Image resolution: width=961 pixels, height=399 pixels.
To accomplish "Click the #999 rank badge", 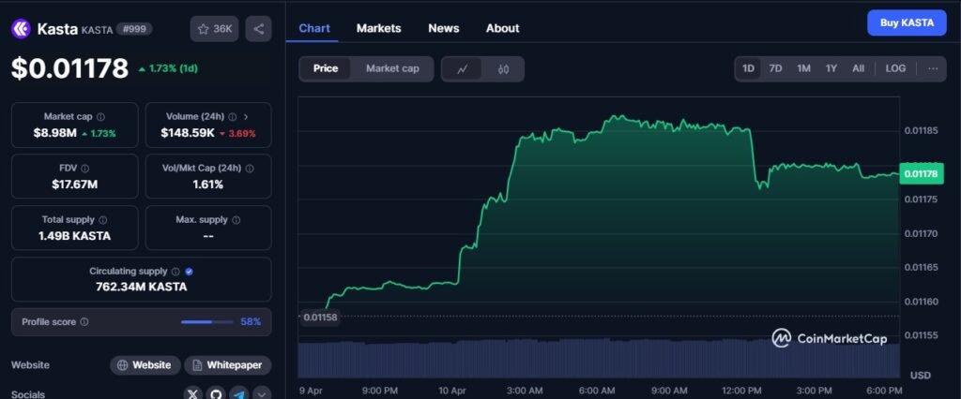I will 134,29.
